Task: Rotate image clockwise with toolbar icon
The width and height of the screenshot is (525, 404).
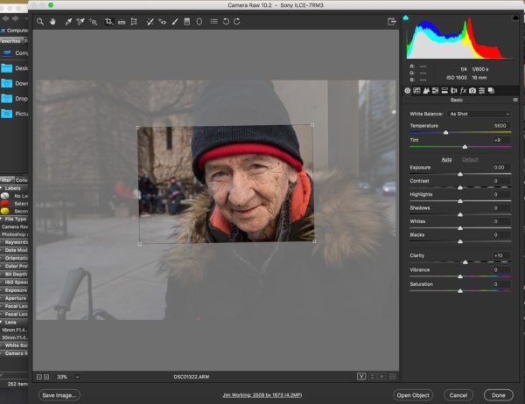Action: coord(236,21)
